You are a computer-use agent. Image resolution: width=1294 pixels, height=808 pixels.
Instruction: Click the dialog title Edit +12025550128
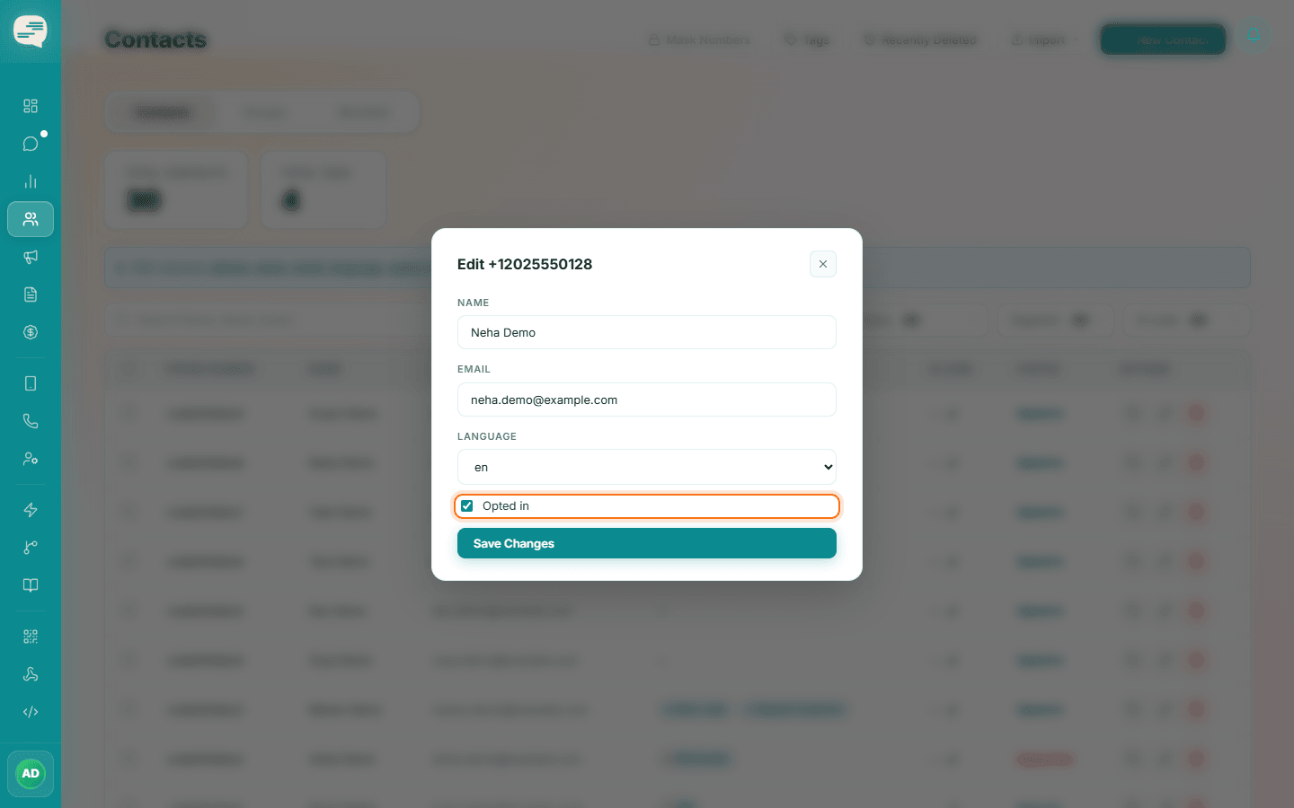525,264
